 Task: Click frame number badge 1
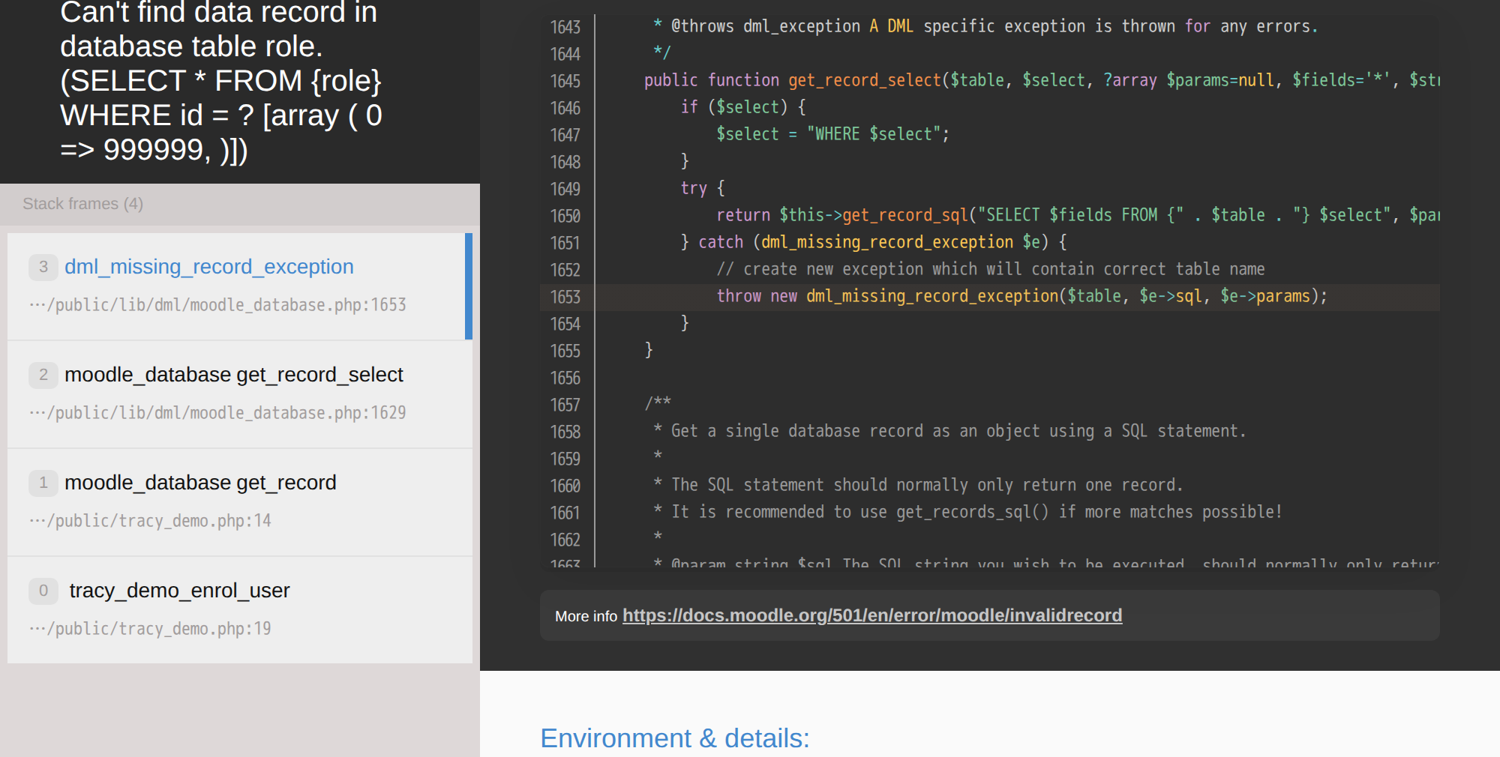pos(43,483)
